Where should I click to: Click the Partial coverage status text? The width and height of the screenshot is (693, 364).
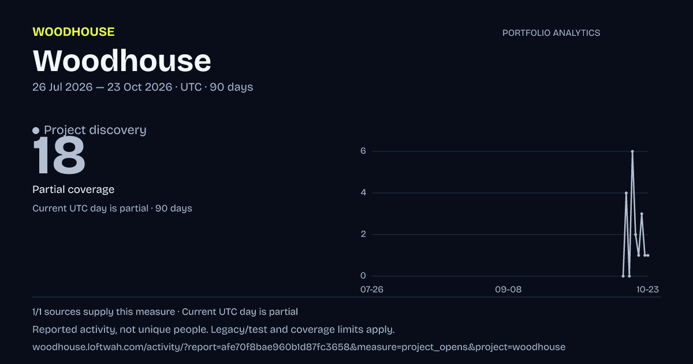(73, 190)
